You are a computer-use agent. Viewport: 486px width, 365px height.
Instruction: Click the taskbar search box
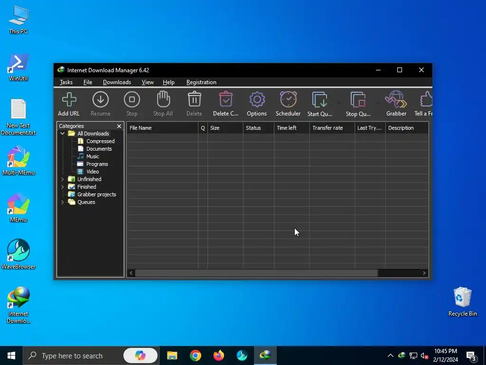tap(91, 355)
